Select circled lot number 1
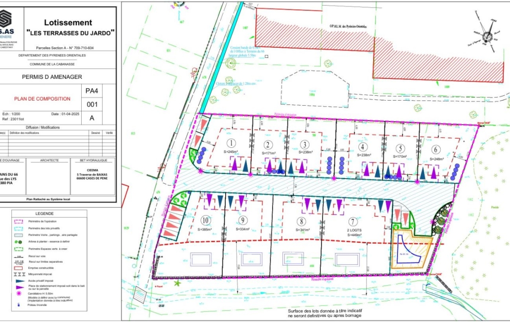The width and height of the screenshot is (510, 322). click(x=231, y=144)
